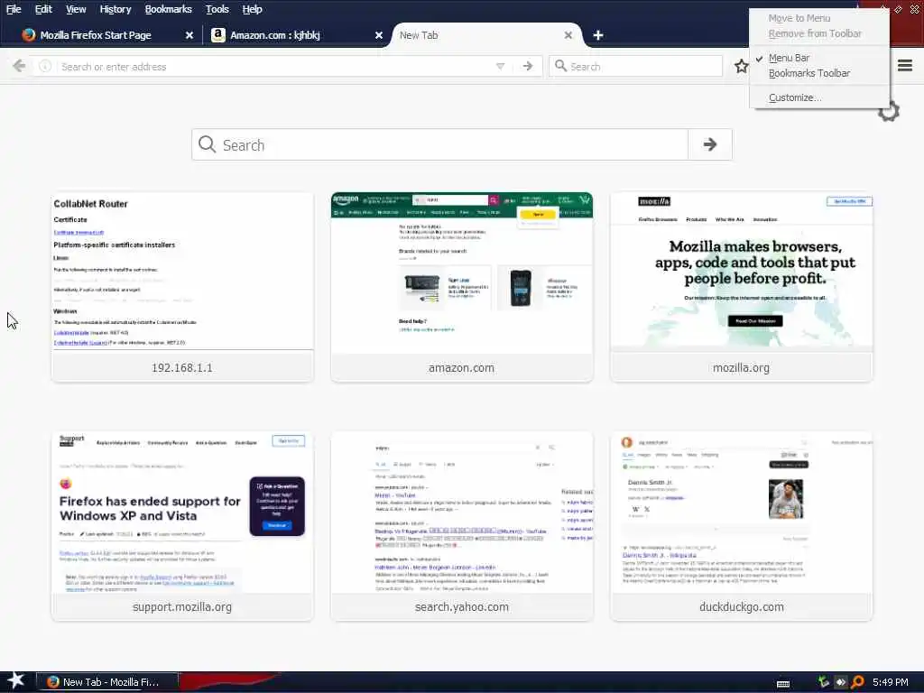Close the Amazon.com tab
This screenshot has width=924, height=693.
(x=379, y=35)
